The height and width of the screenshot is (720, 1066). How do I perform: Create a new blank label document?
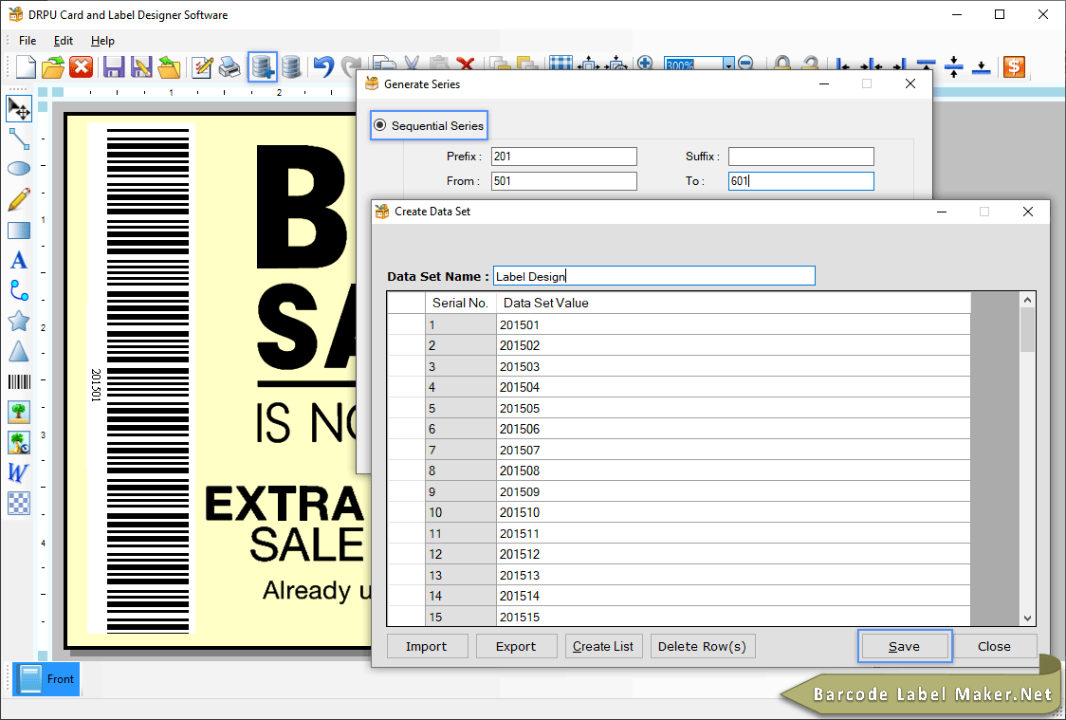click(x=26, y=67)
